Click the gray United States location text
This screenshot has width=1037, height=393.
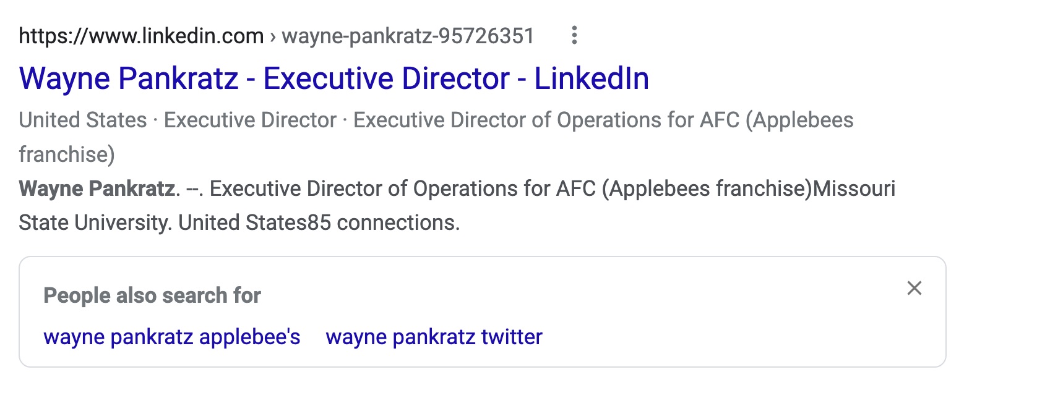83,120
